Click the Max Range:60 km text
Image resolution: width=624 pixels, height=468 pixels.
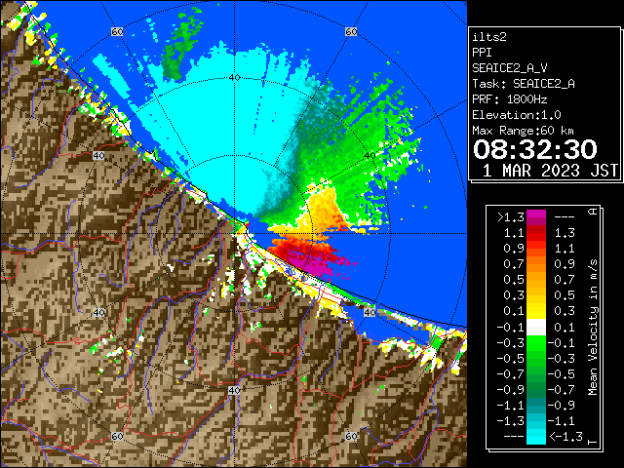click(x=523, y=131)
